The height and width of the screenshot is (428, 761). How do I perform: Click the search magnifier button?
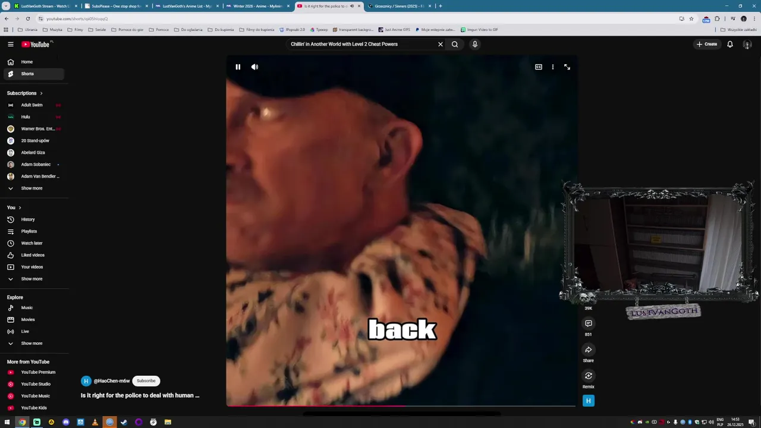(455, 44)
